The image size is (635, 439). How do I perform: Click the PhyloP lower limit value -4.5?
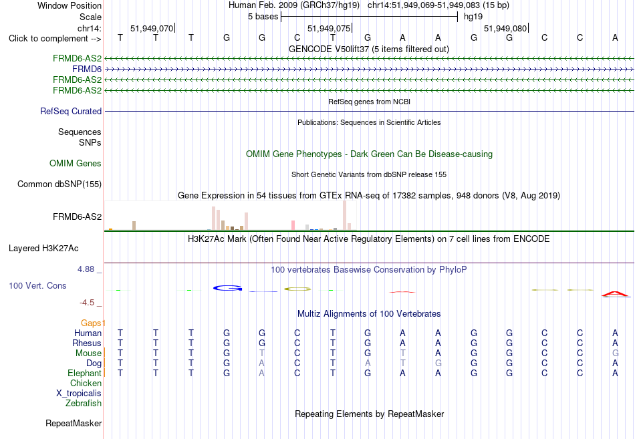[87, 303]
